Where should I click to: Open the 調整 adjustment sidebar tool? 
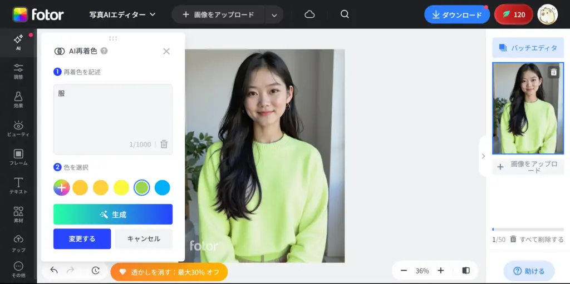click(x=18, y=72)
